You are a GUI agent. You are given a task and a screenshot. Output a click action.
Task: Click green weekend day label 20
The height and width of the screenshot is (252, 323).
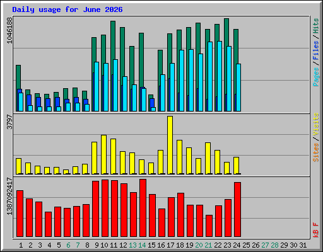[x=199, y=245]
